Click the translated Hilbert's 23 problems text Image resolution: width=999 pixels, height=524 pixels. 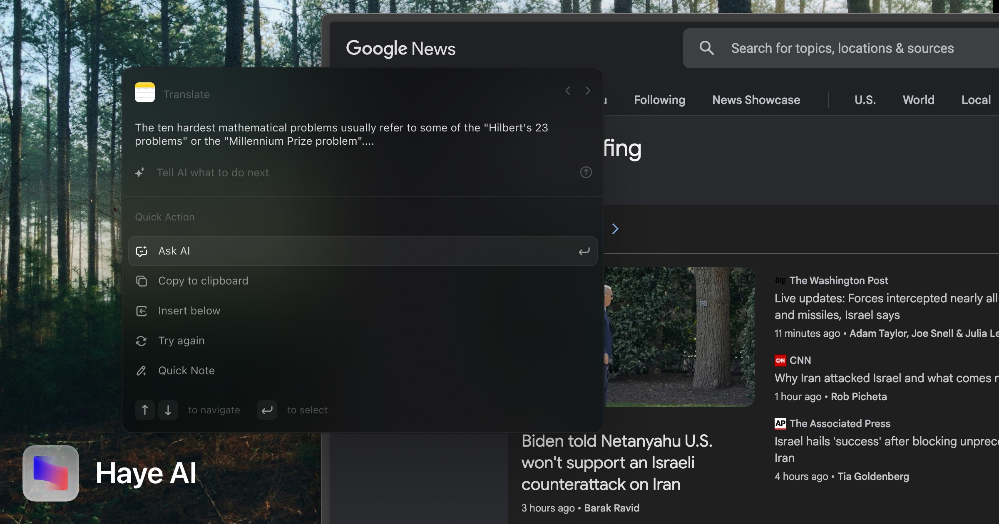[341, 134]
